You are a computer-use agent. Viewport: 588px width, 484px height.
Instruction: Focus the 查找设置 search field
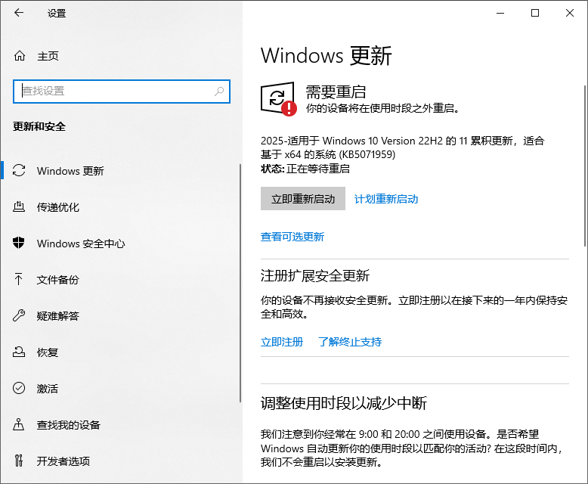[x=122, y=92]
